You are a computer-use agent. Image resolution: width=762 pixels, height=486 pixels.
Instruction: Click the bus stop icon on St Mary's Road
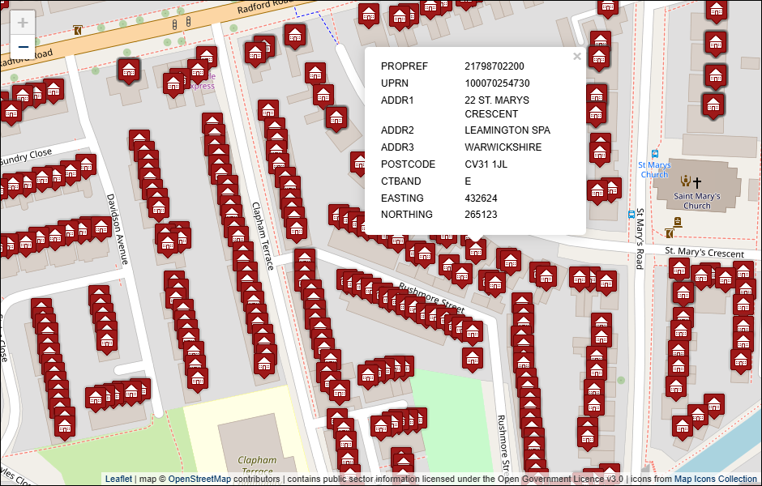point(631,214)
